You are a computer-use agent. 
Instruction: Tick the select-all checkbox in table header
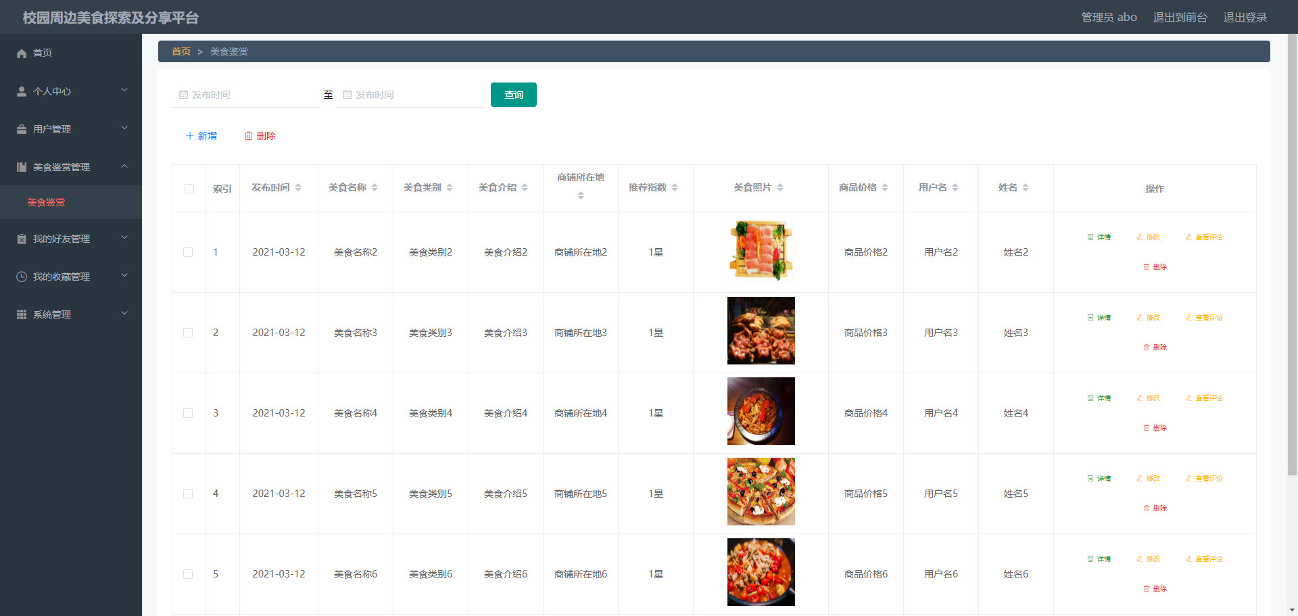(189, 189)
